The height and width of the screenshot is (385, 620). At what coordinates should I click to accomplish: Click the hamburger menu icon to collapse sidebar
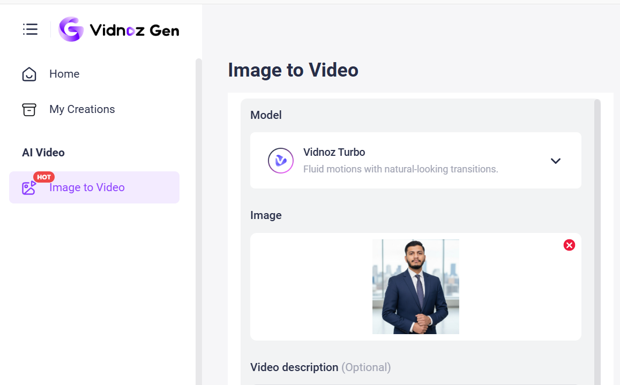pos(30,29)
